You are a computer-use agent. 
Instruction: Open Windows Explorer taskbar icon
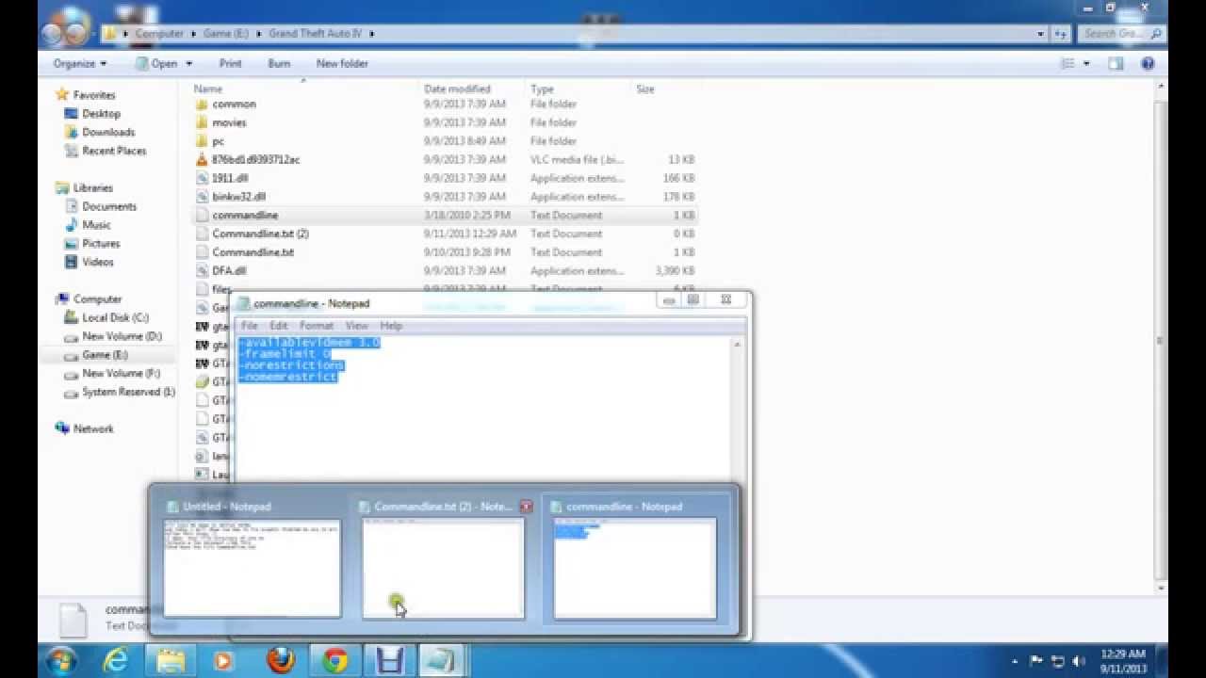tap(171, 661)
